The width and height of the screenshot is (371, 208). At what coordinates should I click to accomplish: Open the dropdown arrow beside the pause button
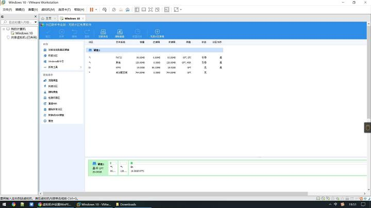pos(96,10)
